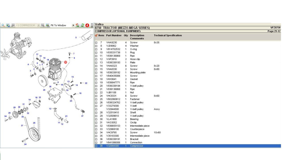Image resolution: width=285 pixels, height=160 pixels.
Task: Click the red number 4 toolbar icon
Action: pyautogui.click(x=87, y=25)
